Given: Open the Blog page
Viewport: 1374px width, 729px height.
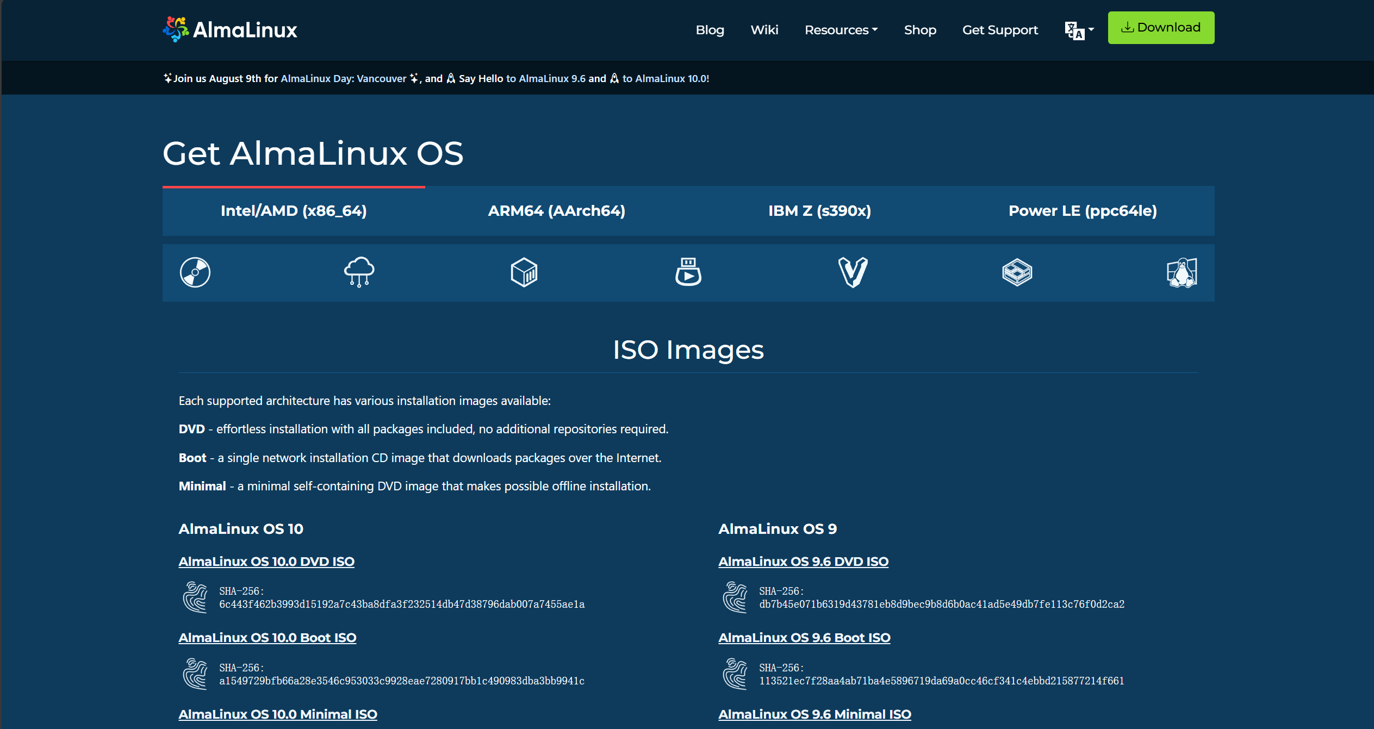Looking at the screenshot, I should (x=710, y=30).
